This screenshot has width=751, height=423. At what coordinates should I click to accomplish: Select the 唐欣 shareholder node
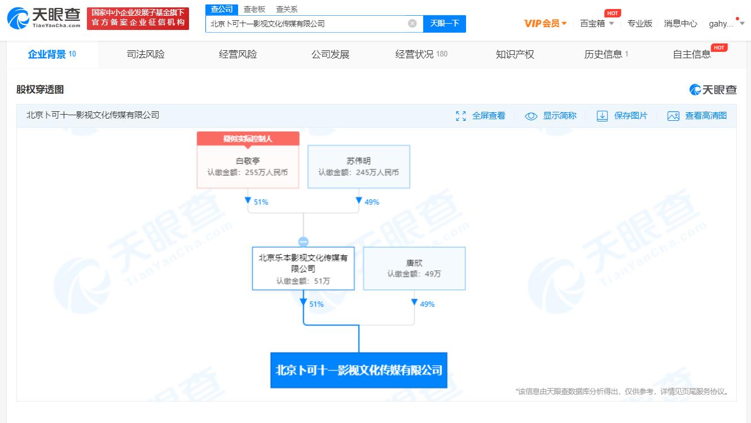tap(414, 269)
